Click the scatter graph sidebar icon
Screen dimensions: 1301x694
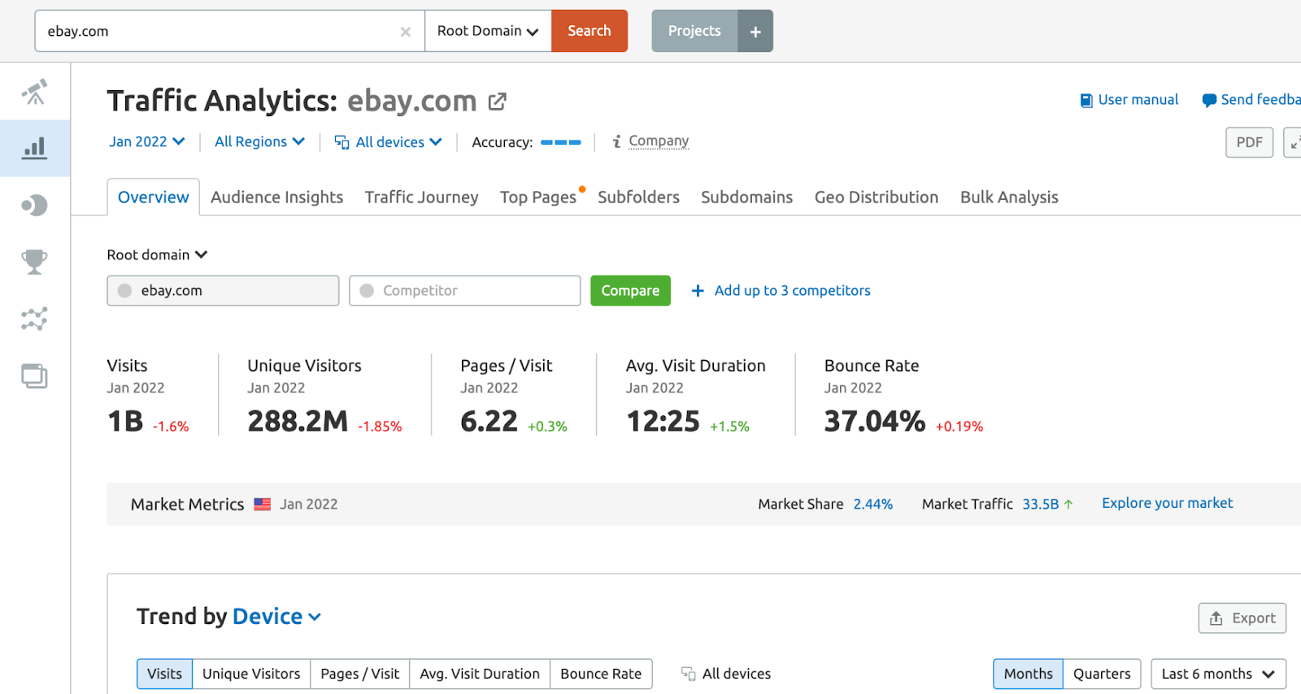(x=34, y=319)
